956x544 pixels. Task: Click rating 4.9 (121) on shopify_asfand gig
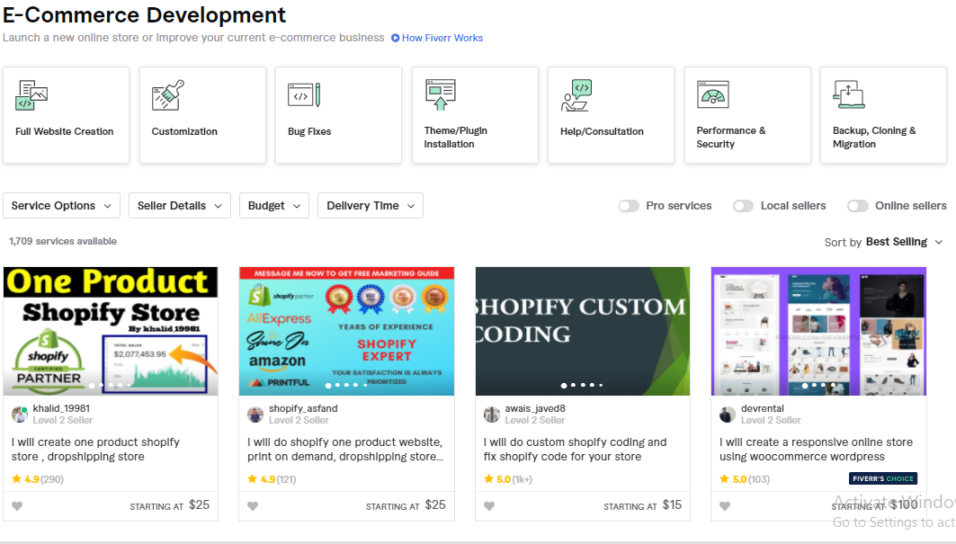pyautogui.click(x=272, y=479)
